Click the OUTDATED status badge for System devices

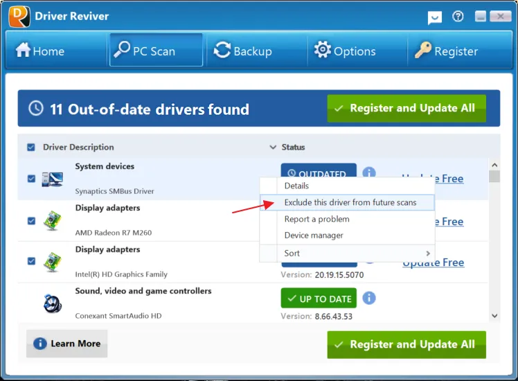tap(319, 170)
